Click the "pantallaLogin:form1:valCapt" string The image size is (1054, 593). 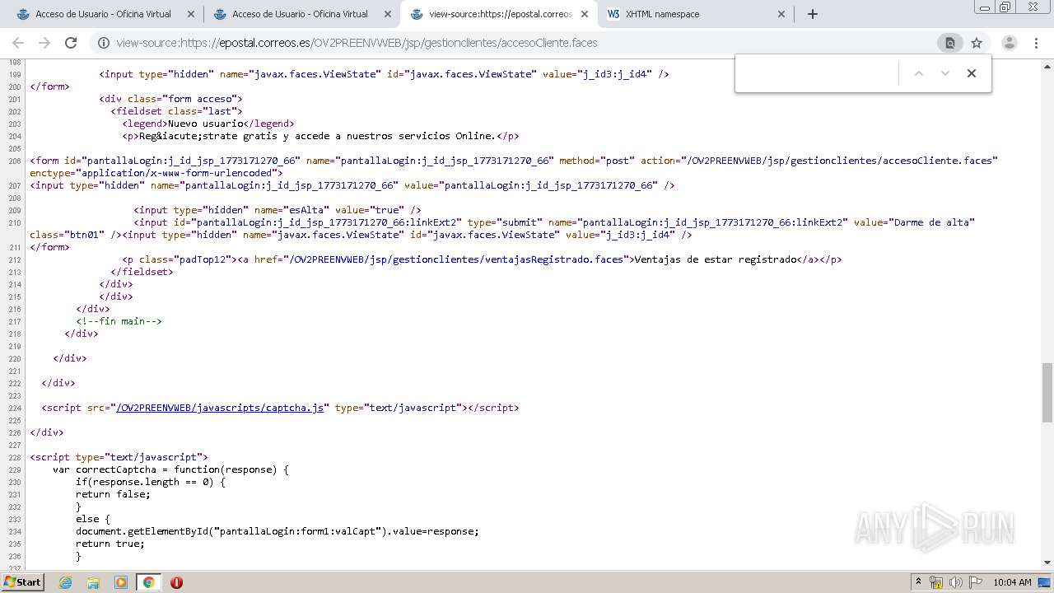[298, 531]
